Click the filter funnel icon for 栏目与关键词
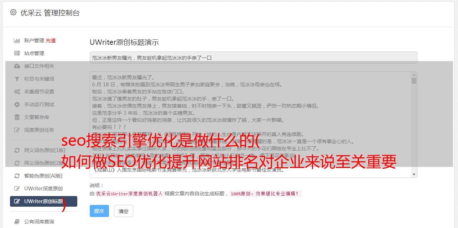The height and width of the screenshot is (228, 458). click(x=17, y=79)
